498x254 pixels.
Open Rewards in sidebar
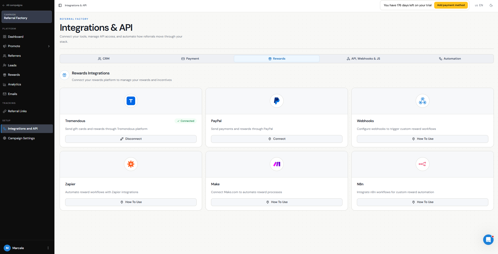pyautogui.click(x=27, y=75)
